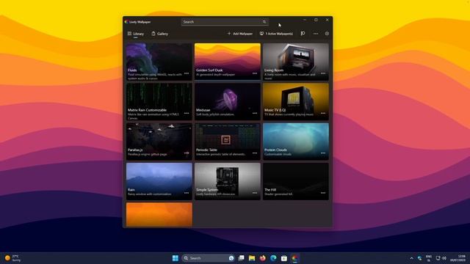Open more options on Protein Clouds
Screen dimensions: 470x264
[x=323, y=153]
